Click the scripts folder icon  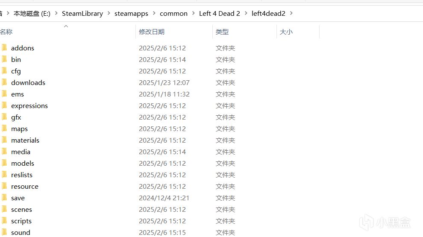4,221
